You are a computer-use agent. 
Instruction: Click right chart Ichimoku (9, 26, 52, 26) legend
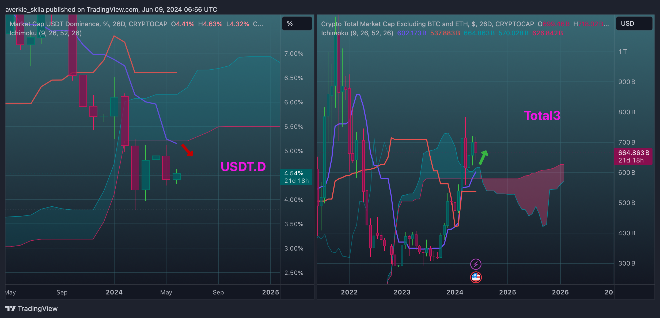tap(357, 33)
